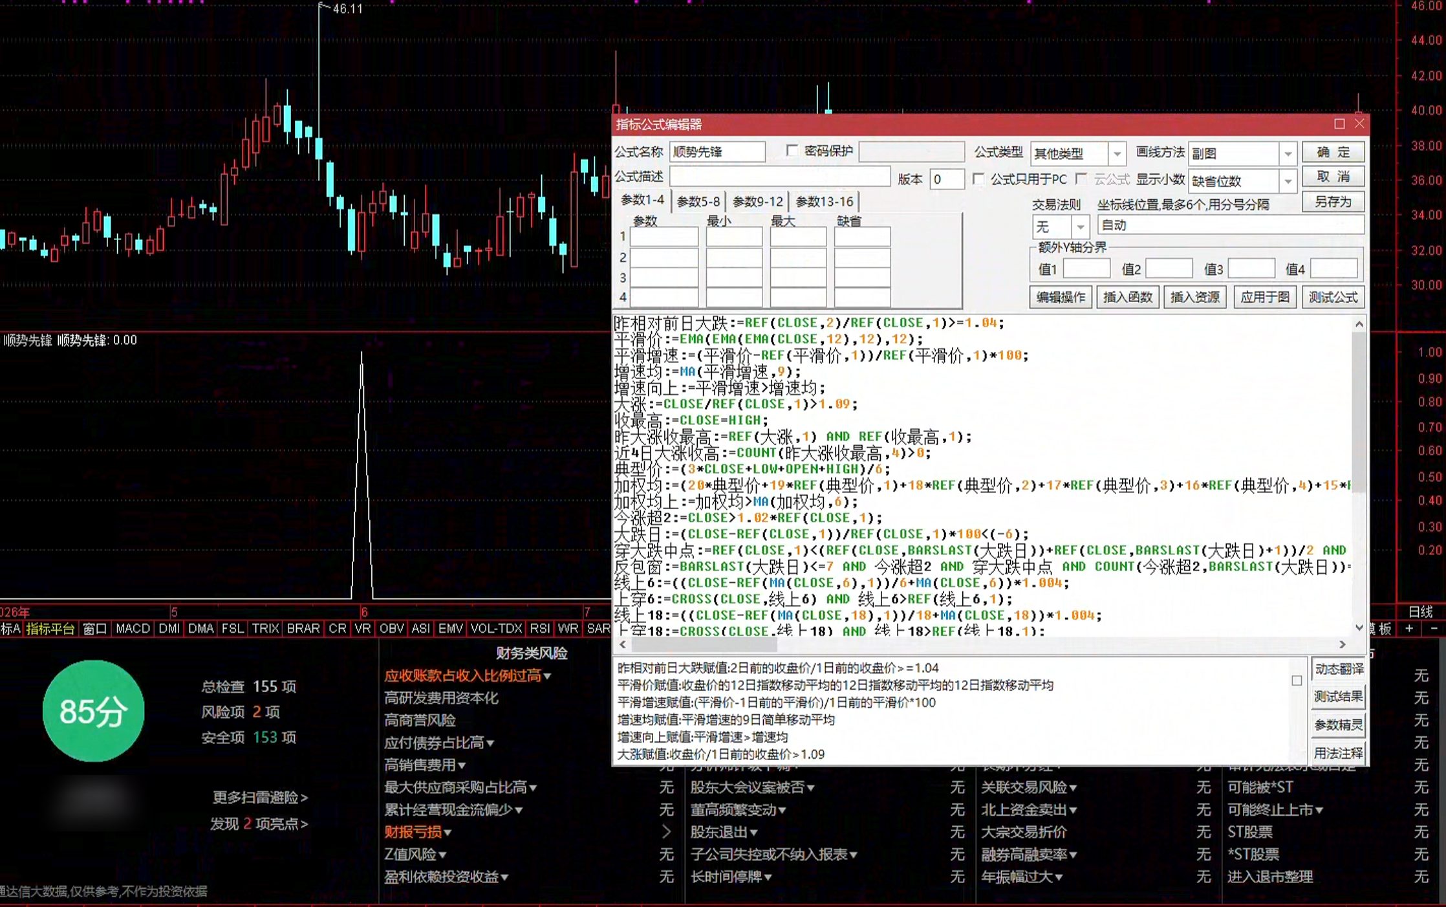This screenshot has height=907, width=1446.
Task: Click 测试公式 button
Action: point(1333,297)
